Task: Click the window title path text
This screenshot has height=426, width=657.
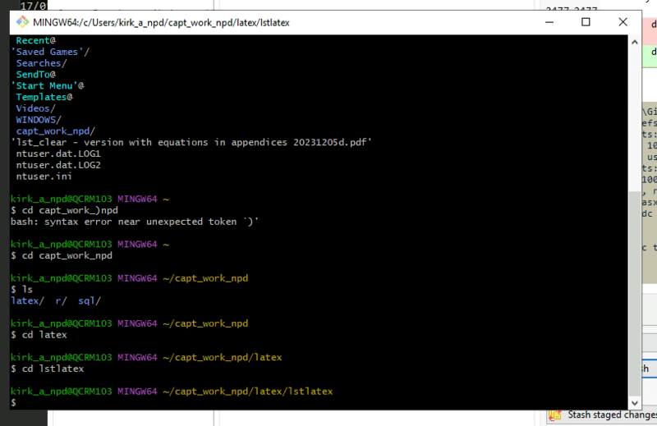Action: click(x=161, y=23)
